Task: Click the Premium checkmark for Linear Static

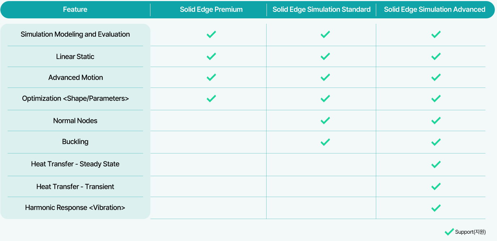Action: tap(211, 56)
